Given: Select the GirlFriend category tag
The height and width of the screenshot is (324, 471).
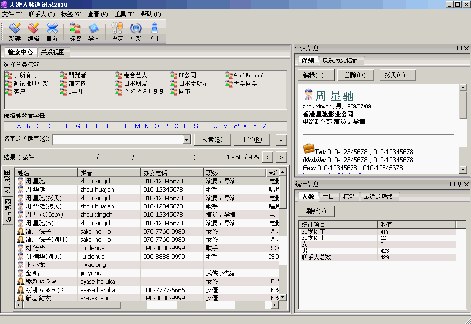Looking at the screenshot, I should [244, 75].
